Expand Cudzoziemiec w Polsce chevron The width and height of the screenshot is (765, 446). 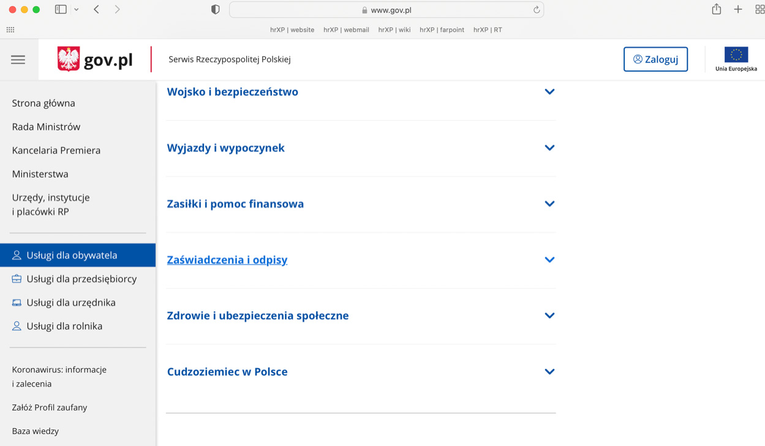pos(549,372)
